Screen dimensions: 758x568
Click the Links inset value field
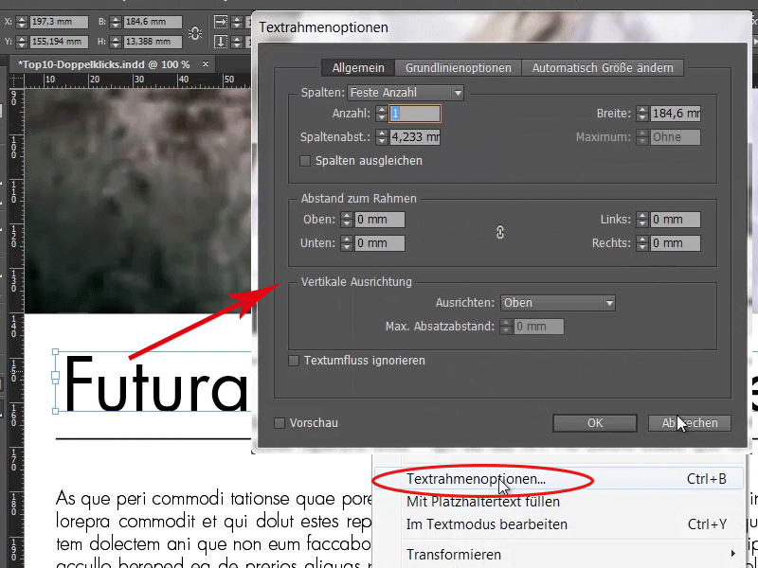[676, 220]
